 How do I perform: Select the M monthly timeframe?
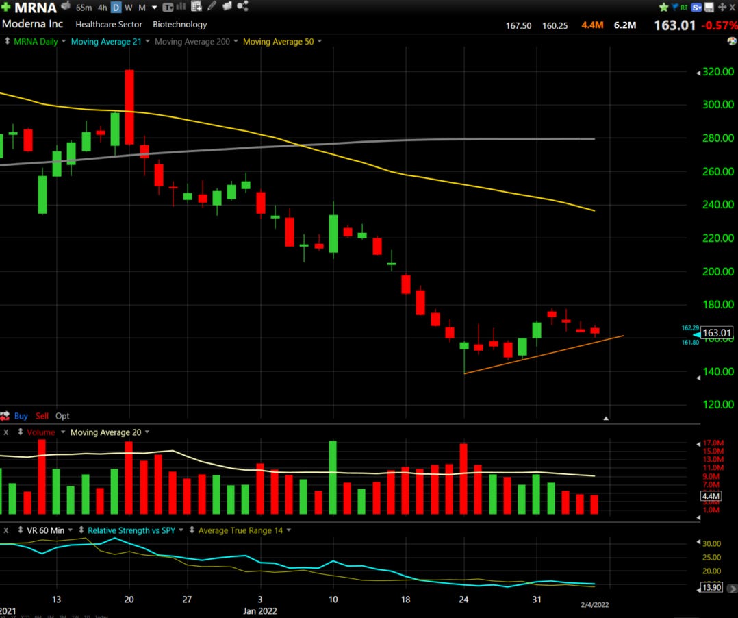pyautogui.click(x=142, y=8)
